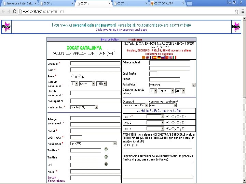Select 'no' for special needs question
The image size is (246, 184).
point(125,145)
